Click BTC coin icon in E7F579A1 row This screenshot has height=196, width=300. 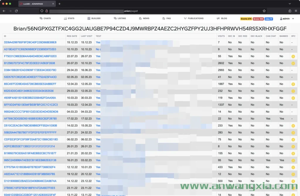pyautogui.click(x=293, y=167)
